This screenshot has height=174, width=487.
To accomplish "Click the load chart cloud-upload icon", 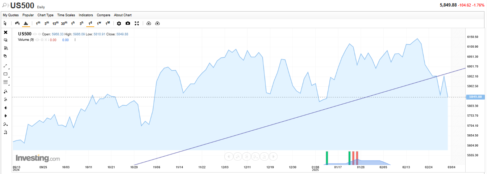I will tap(157, 23).
